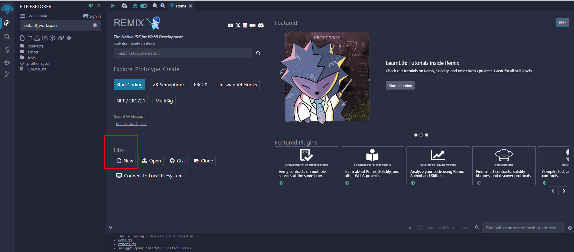Open the EN language dropdown
The image size is (574, 252).
tap(563, 22)
